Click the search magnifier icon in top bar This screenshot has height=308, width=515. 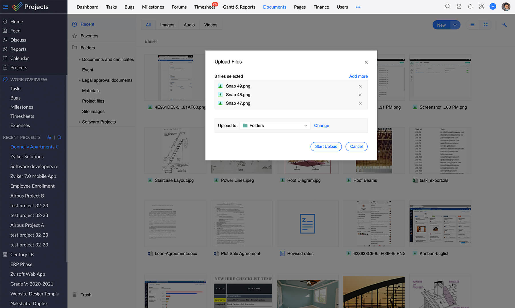click(x=447, y=7)
